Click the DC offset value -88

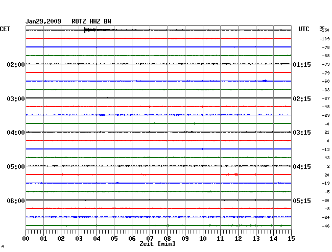pyautogui.click(x=326, y=56)
